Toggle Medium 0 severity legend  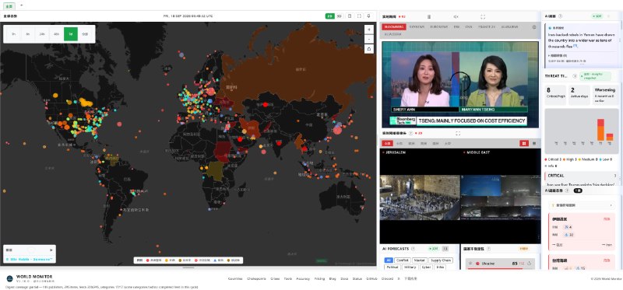[587, 159]
